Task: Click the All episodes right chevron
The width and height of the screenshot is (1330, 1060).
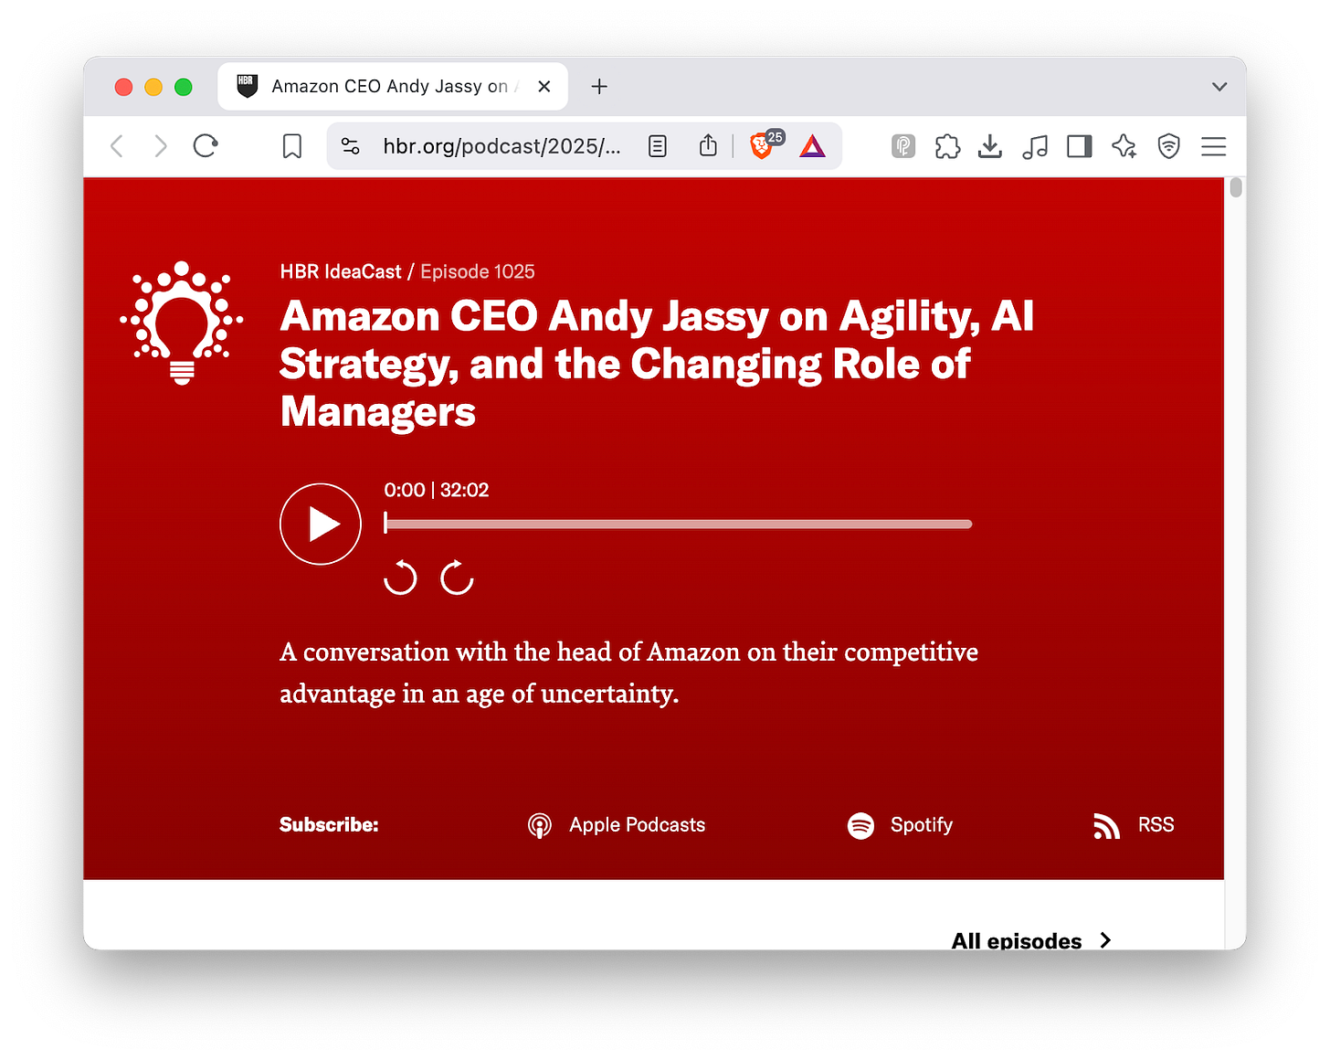Action: pos(1105,940)
